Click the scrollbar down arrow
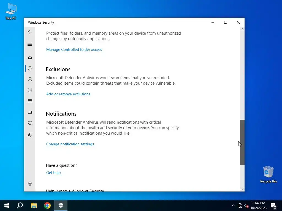This screenshot has width=282, height=211. pos(242,189)
